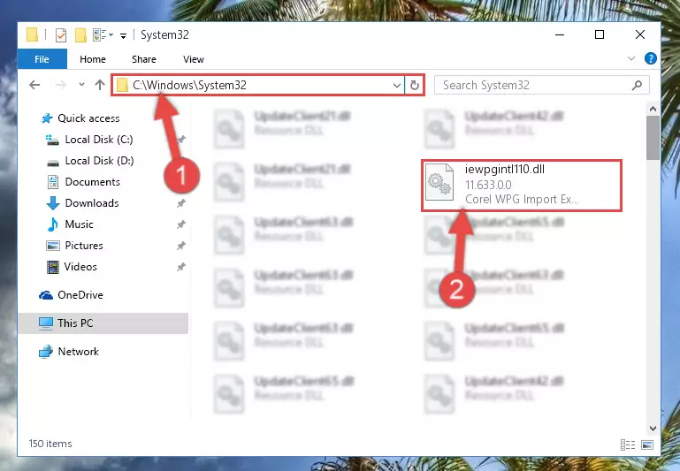Expand the ribbon using the chevron
The height and width of the screenshot is (471, 680).
[631, 58]
